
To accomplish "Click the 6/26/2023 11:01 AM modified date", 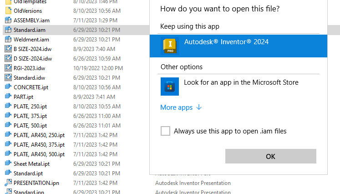I will (x=96, y=125).
